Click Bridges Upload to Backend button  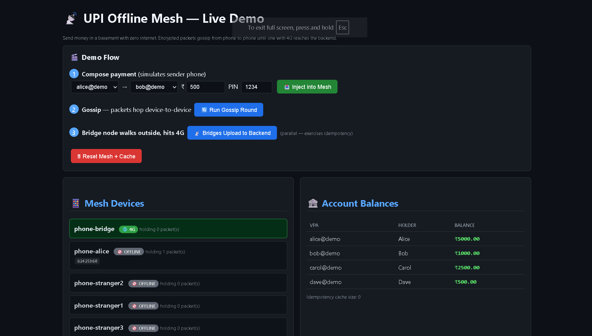coord(232,133)
